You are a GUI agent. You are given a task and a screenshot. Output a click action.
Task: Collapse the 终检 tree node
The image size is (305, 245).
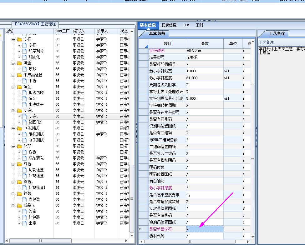[13, 164]
